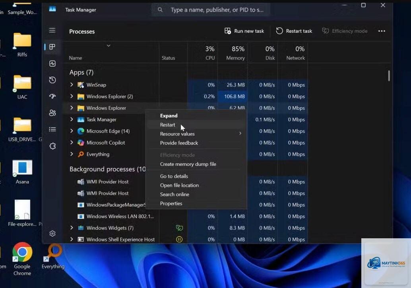
Task: Click the Everything process icon in list
Action: [81, 154]
